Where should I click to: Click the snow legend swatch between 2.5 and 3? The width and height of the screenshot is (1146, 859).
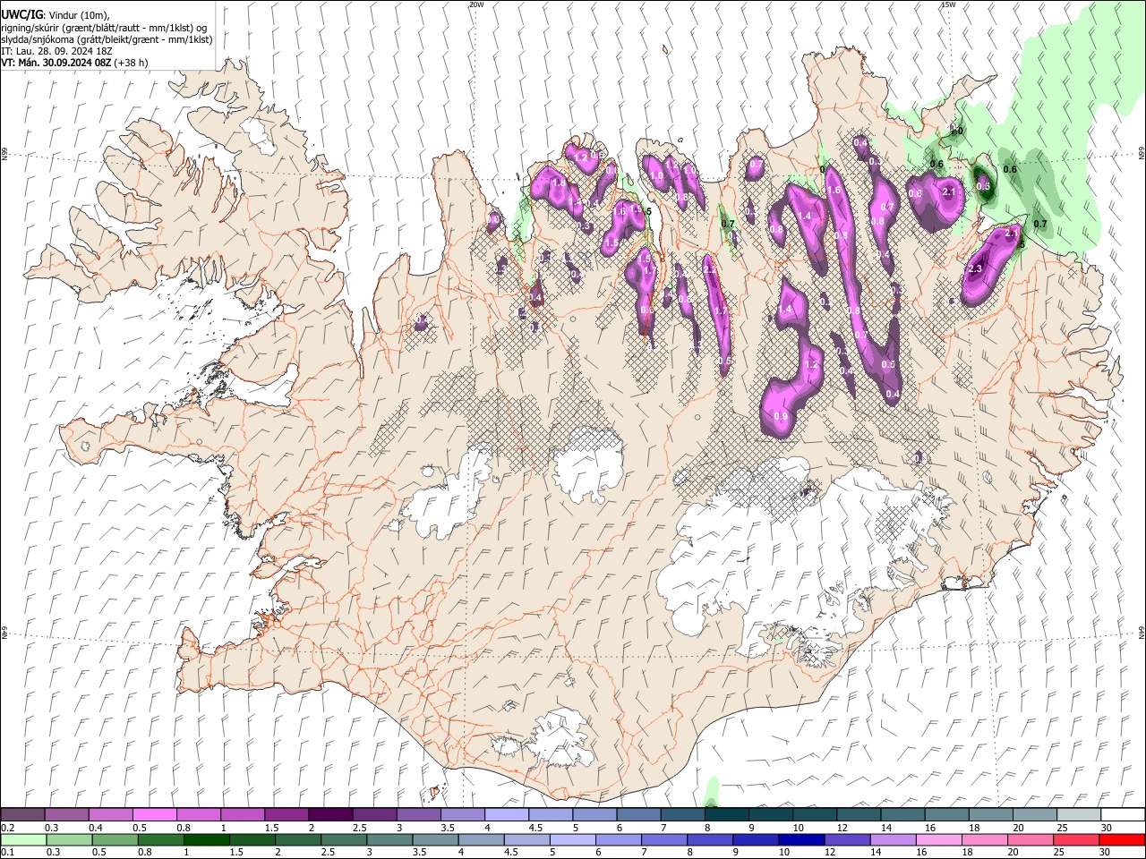pos(374,814)
